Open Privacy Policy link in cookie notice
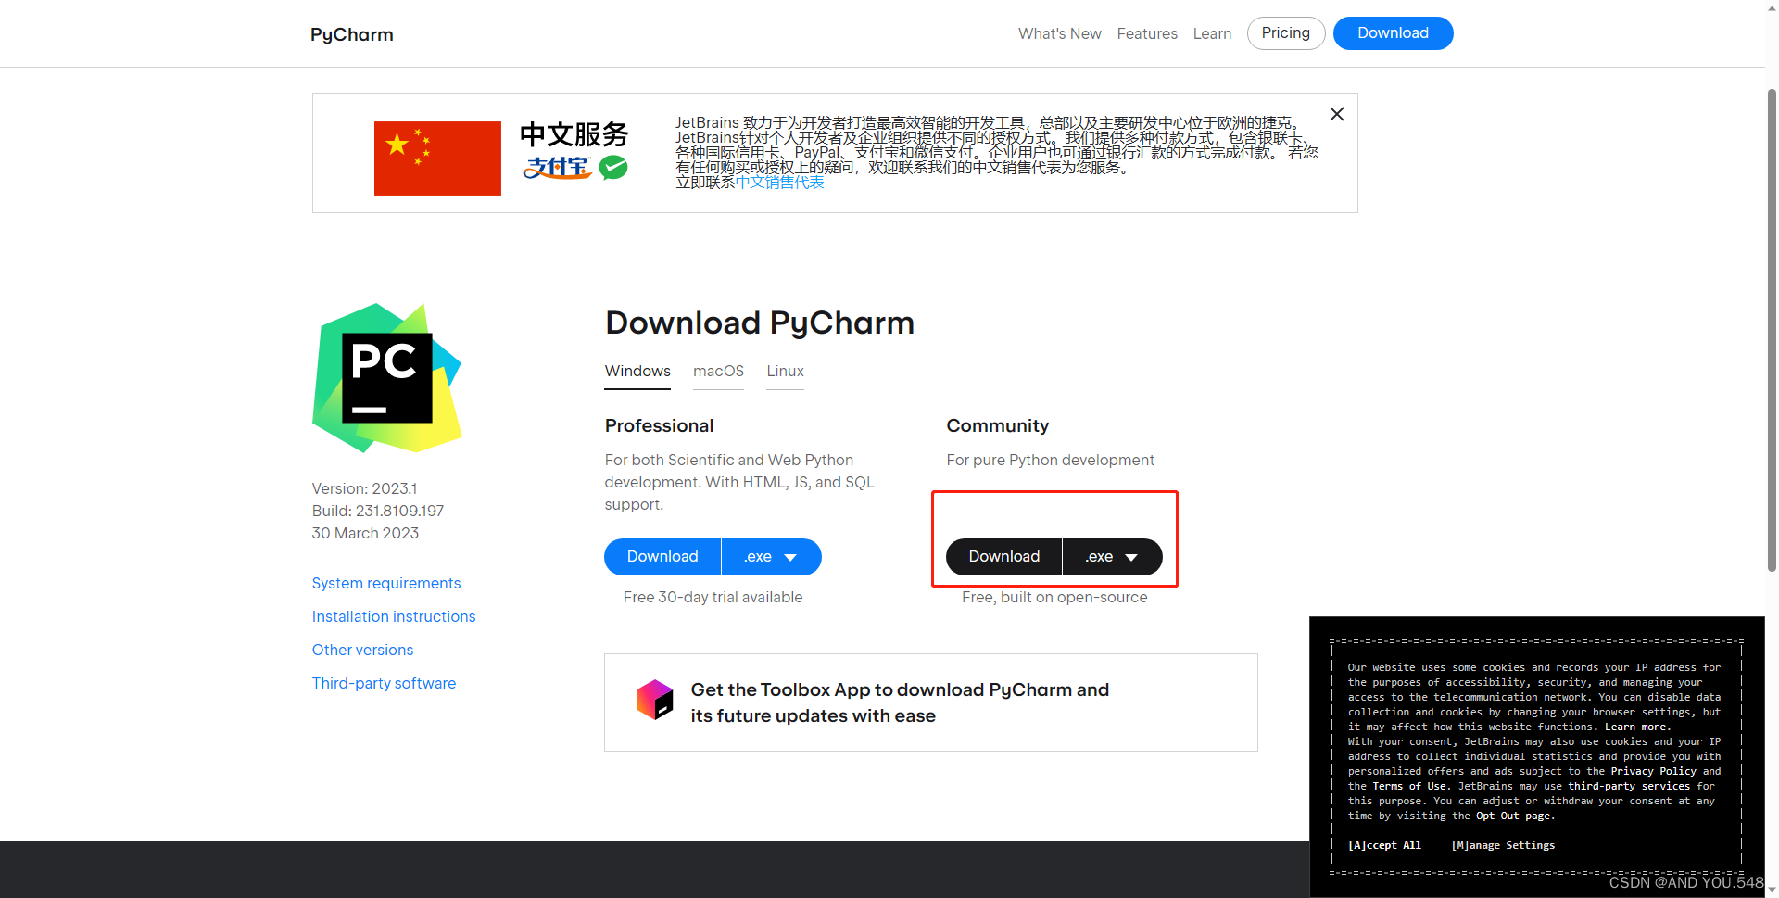 tap(1654, 771)
